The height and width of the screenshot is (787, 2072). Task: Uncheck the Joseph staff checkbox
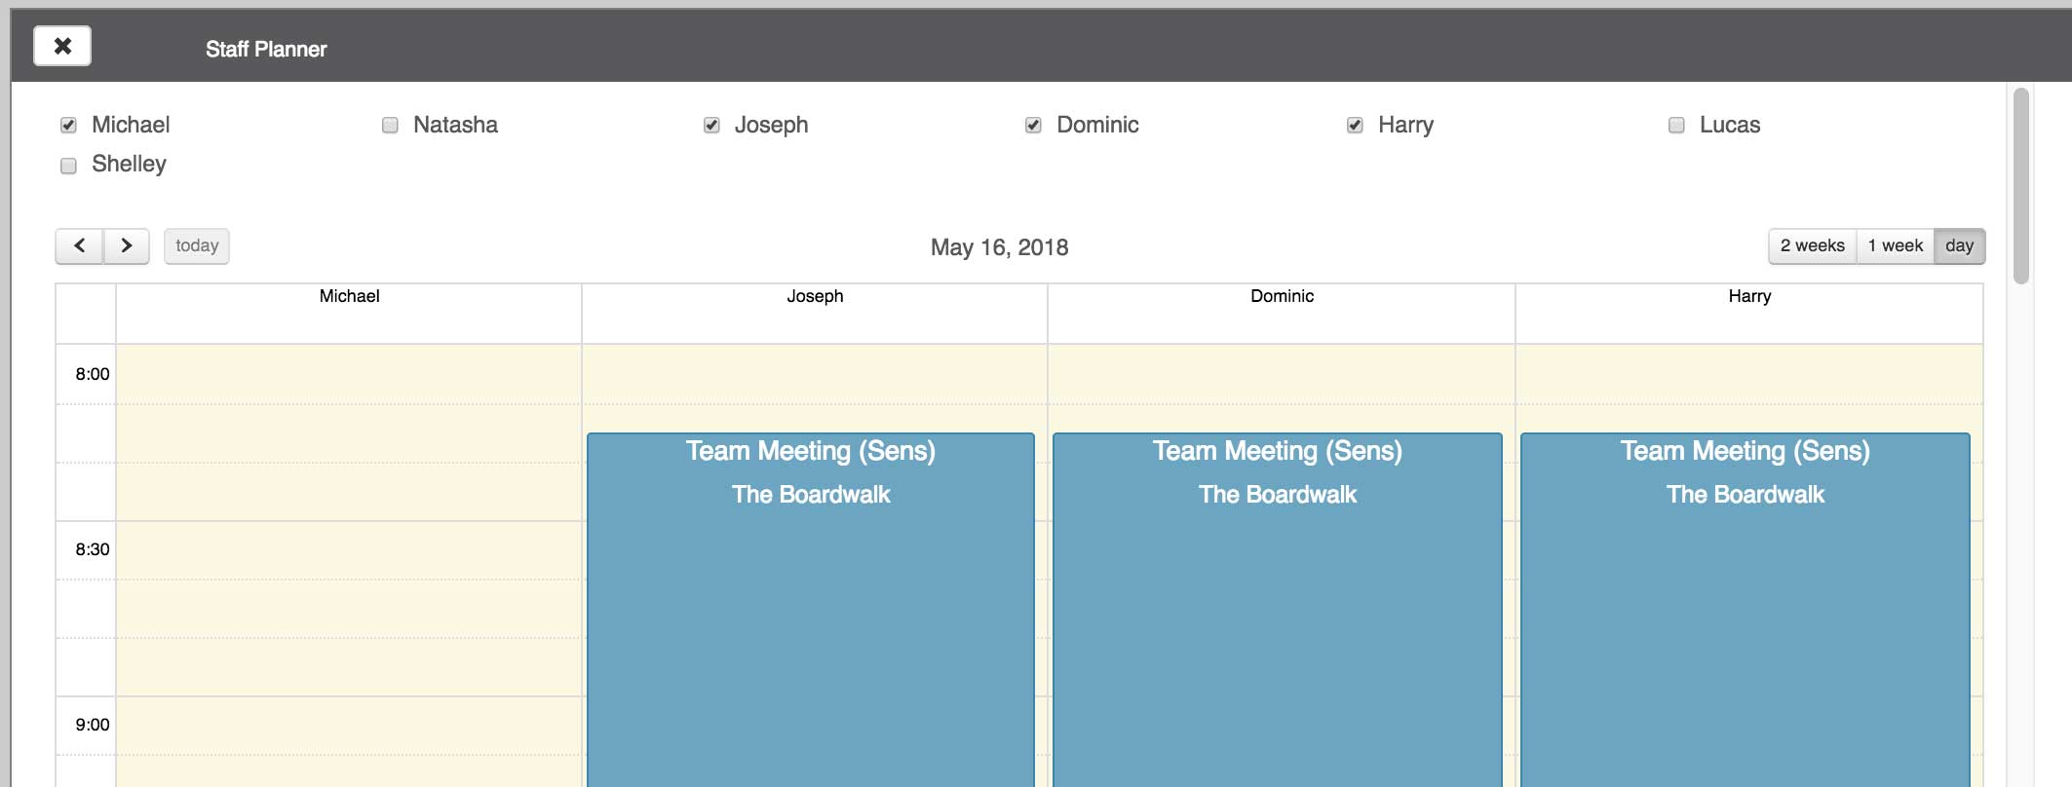pos(711,126)
